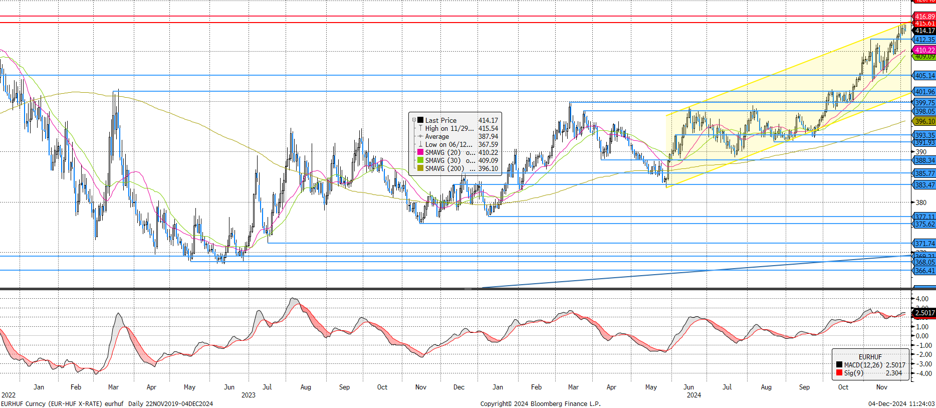Click the 414.17 value in the legend
The height and width of the screenshot is (408, 936).
point(488,120)
